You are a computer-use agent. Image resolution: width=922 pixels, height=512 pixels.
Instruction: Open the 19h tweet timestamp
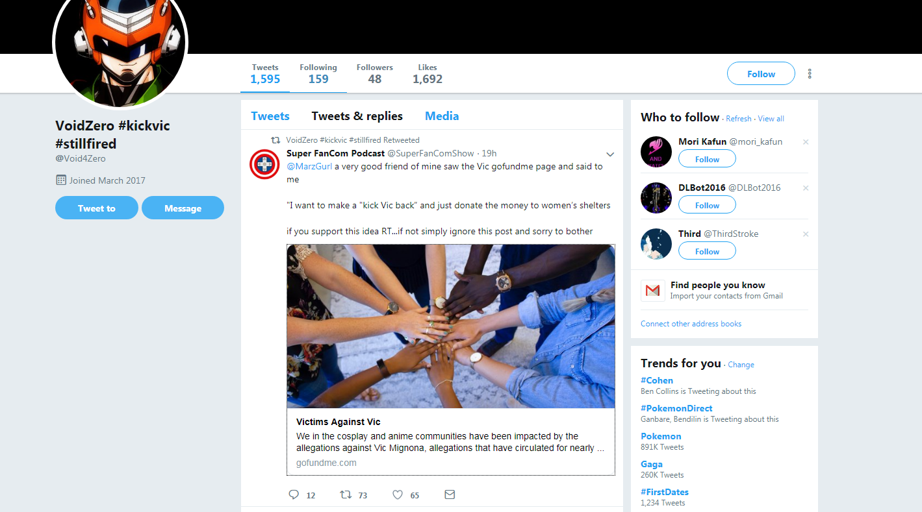(x=489, y=153)
